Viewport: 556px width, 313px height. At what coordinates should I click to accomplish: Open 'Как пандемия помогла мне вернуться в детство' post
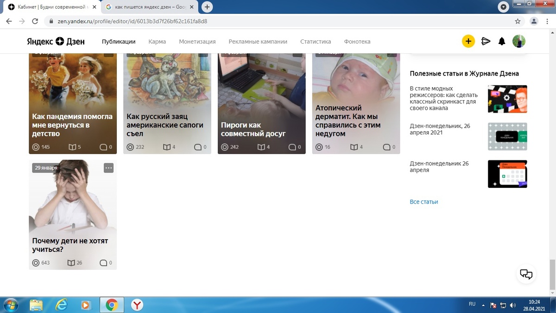73,125
